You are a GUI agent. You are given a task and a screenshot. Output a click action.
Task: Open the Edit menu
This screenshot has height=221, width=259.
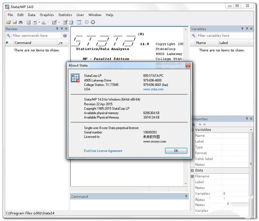point(21,15)
